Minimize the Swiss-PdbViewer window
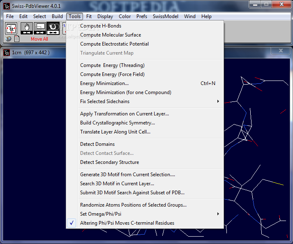Screen dimensions: 293x244 [x=255, y=5]
